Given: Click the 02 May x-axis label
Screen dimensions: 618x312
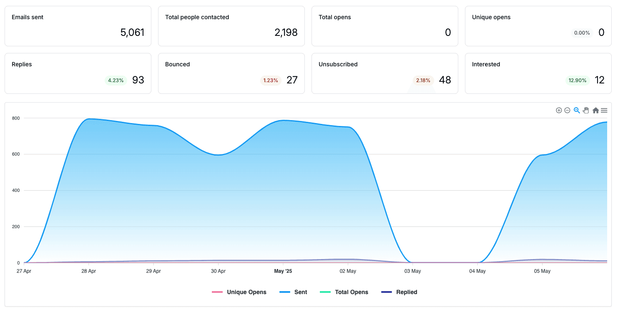Looking at the screenshot, I should click(348, 271).
